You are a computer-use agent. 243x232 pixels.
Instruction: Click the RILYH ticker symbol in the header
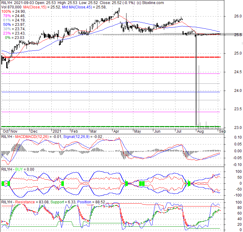[7, 3]
